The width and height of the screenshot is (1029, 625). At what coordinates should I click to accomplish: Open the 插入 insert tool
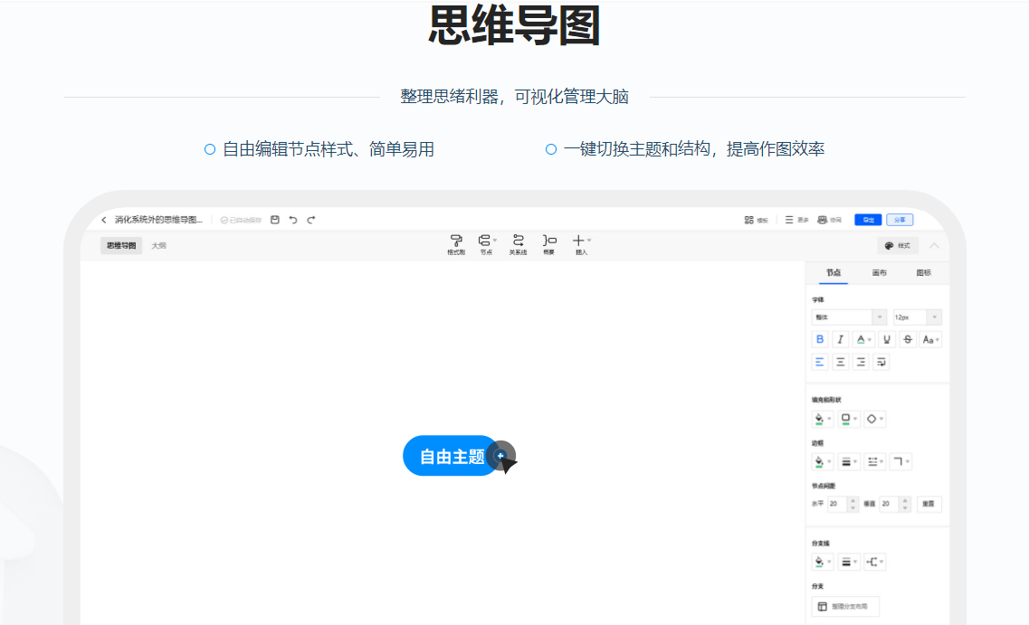click(x=579, y=244)
